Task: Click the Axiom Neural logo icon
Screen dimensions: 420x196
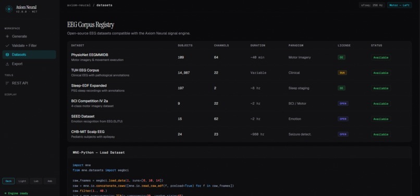Action: click(x=9, y=9)
